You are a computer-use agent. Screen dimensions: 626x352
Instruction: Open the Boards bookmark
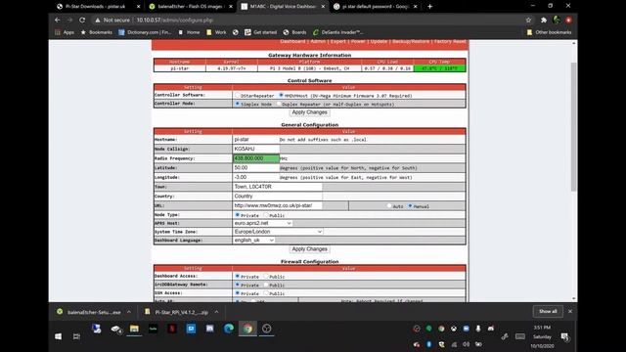tap(294, 32)
